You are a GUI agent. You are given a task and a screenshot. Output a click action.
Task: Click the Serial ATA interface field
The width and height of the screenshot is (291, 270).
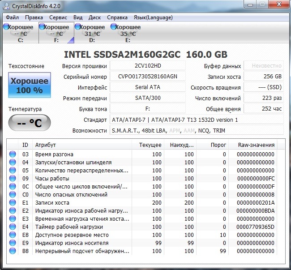click(x=148, y=87)
